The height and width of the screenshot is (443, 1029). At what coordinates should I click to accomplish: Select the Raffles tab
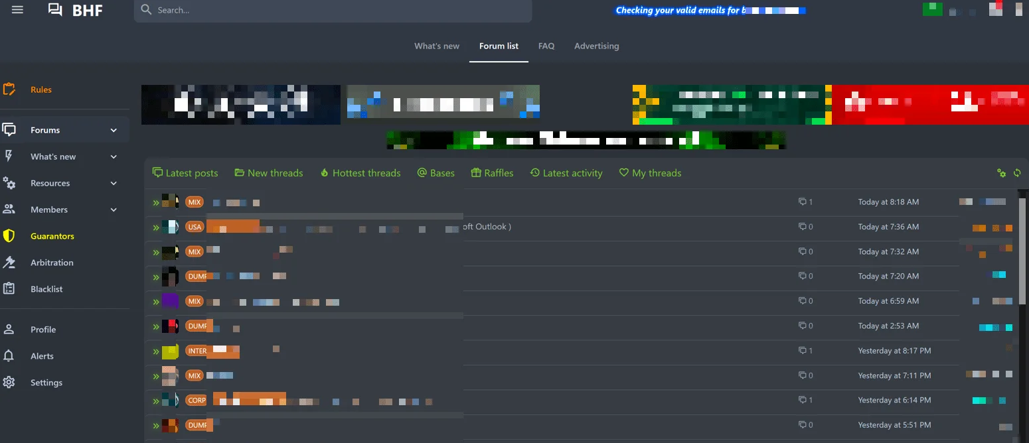point(493,173)
